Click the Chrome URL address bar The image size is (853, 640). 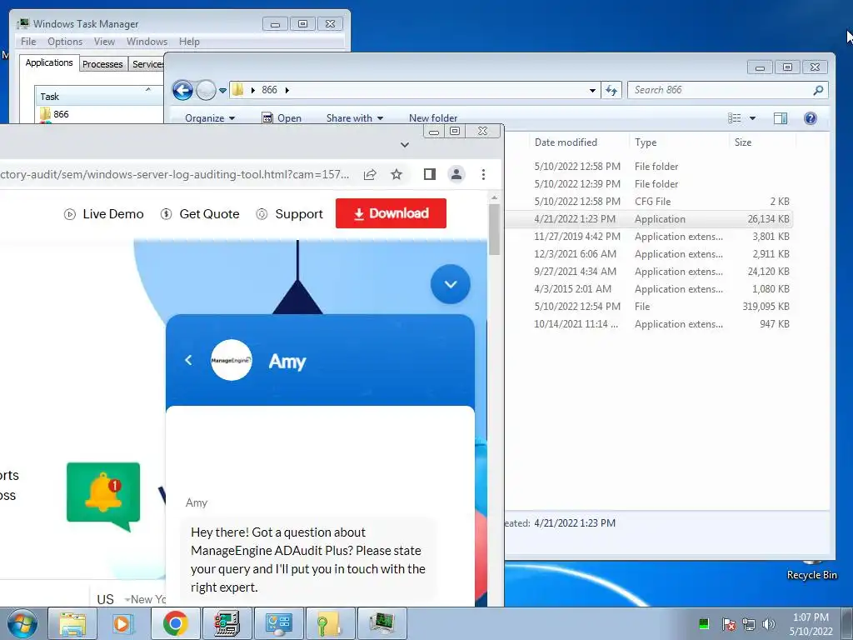(x=174, y=174)
